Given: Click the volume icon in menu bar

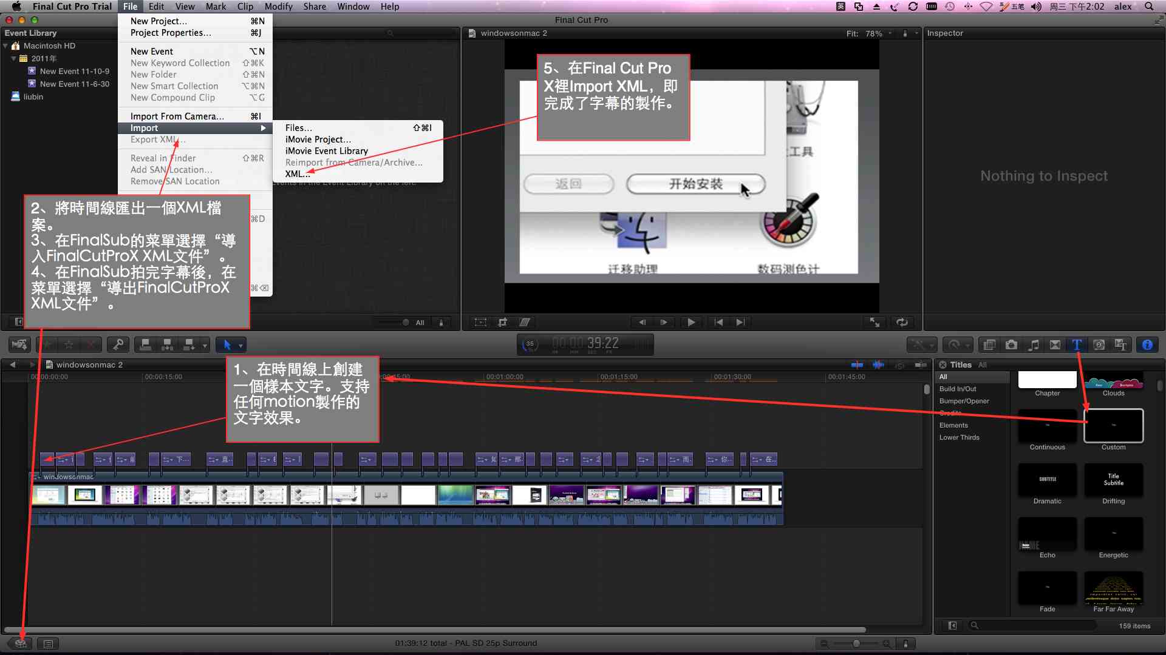Looking at the screenshot, I should (1036, 6).
